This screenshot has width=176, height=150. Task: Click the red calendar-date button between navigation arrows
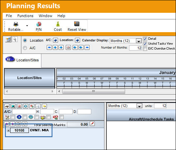tap(68, 48)
